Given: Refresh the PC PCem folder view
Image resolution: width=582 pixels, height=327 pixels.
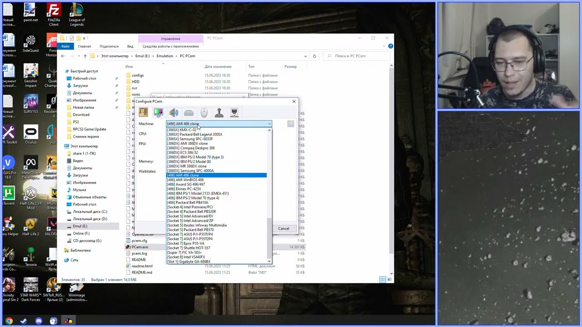Looking at the screenshot, I should tap(314, 56).
